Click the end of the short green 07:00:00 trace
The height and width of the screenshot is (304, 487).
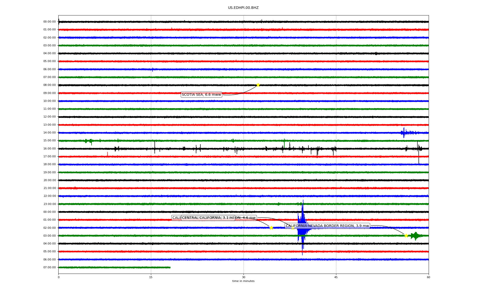pyautogui.click(x=170, y=267)
